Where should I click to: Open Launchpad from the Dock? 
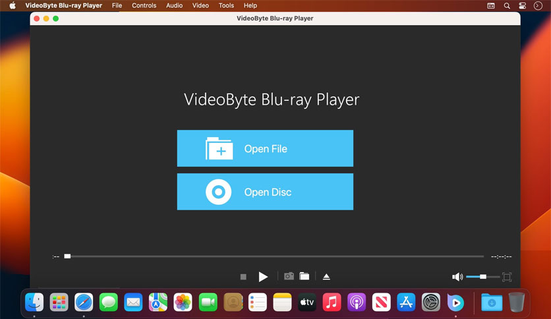(59, 302)
